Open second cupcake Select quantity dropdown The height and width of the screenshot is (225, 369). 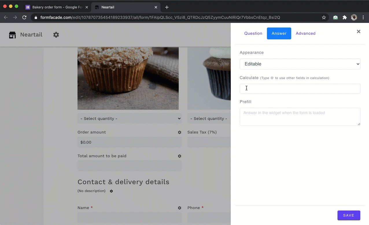[209, 118]
